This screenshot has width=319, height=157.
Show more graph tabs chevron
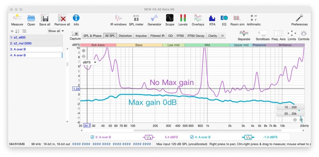click(222, 36)
